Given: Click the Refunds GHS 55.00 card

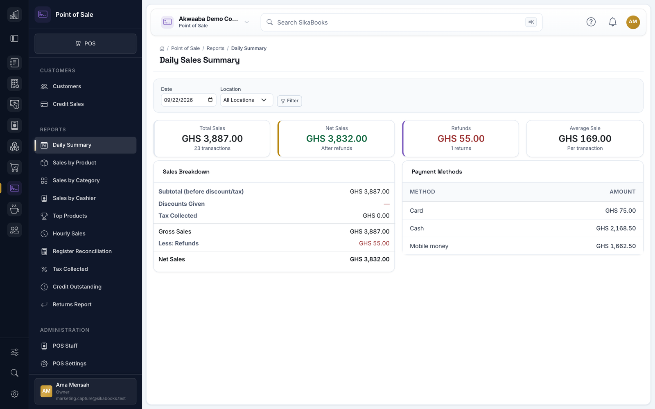Looking at the screenshot, I should click(x=461, y=139).
